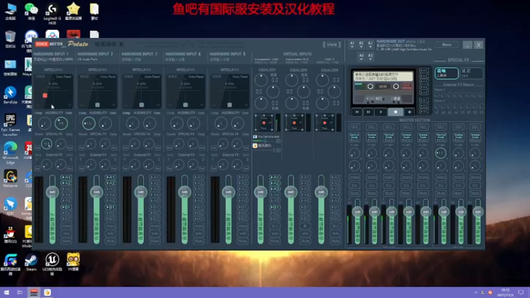Click the taskbar clock

tap(505, 292)
